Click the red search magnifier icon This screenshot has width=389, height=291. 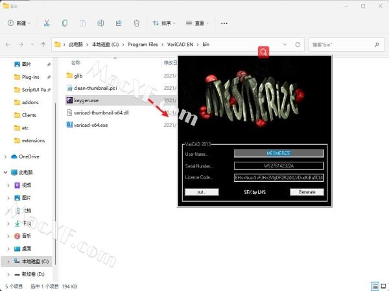[x=263, y=51]
